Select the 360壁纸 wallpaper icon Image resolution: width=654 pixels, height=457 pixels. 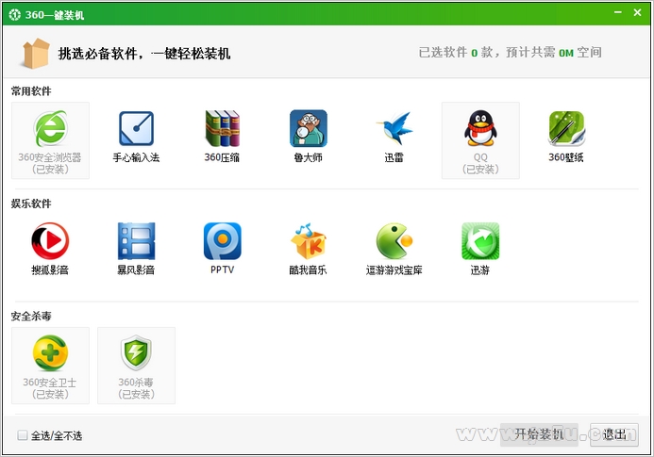(x=566, y=128)
